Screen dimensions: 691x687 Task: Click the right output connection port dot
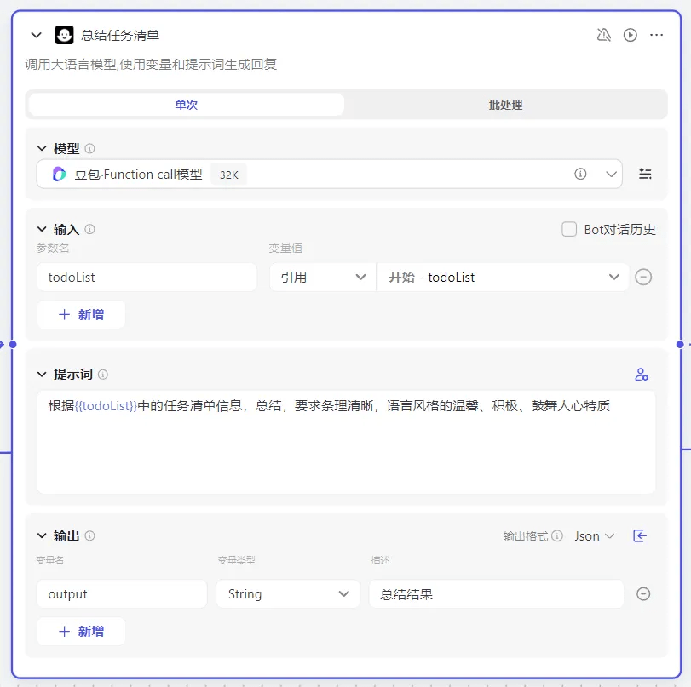tap(680, 345)
